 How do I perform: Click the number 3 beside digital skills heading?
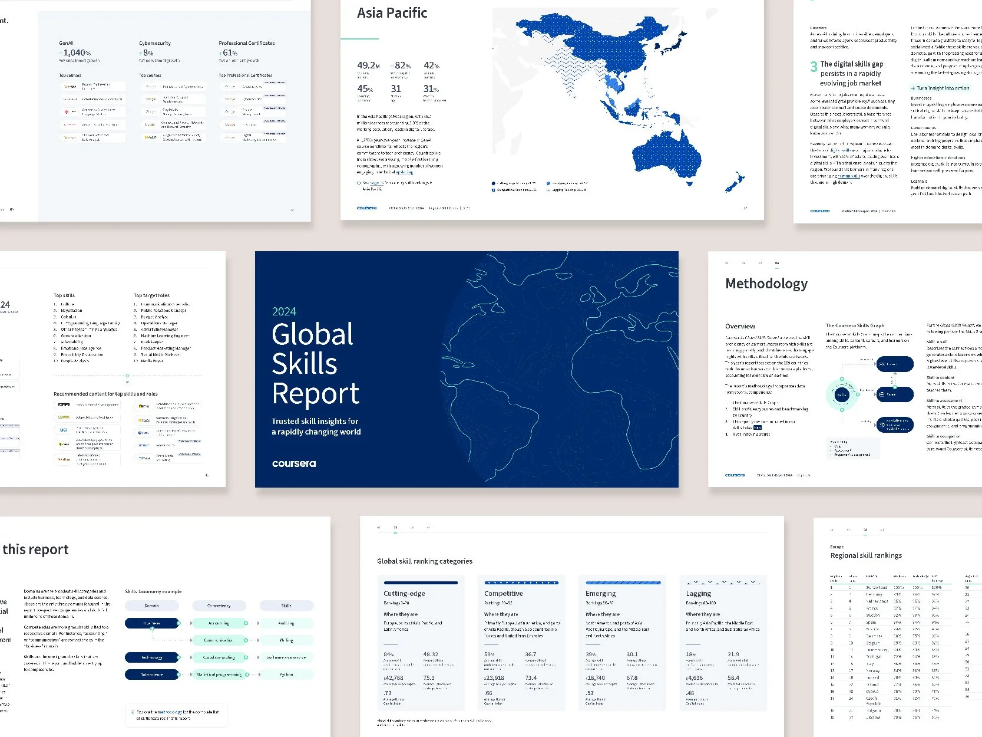coord(814,67)
